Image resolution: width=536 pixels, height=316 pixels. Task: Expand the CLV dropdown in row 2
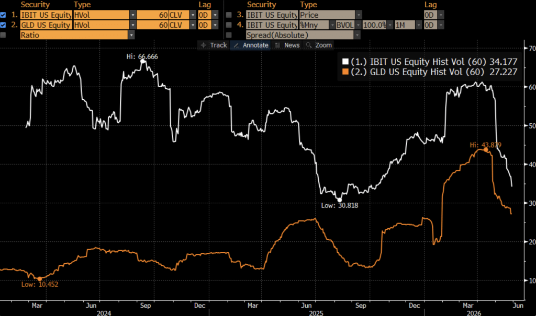click(x=193, y=25)
